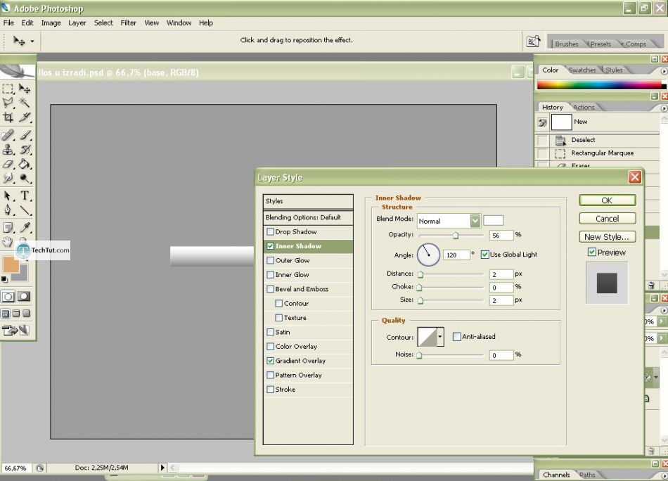The image size is (668, 481).
Task: Toggle the Use Global Light checkbox
Action: pyautogui.click(x=485, y=255)
